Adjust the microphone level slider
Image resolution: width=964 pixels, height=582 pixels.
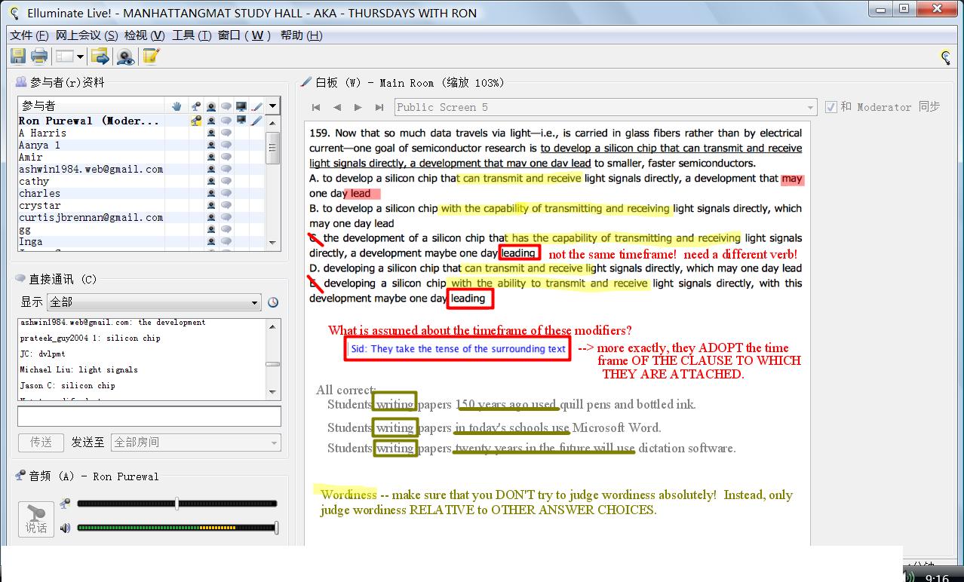[177, 503]
